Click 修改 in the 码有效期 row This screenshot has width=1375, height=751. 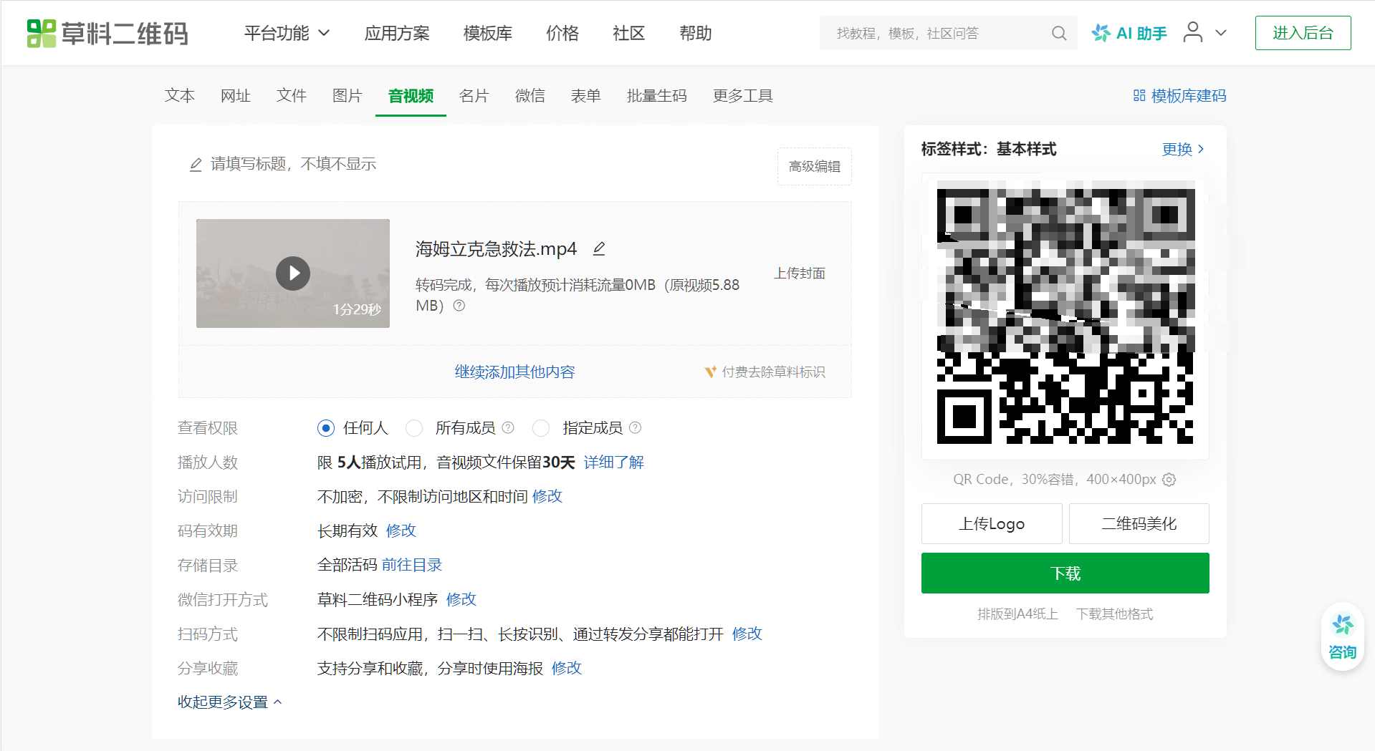click(401, 531)
